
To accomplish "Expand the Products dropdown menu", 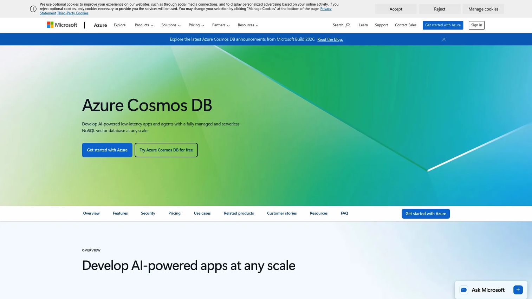I will (144, 25).
